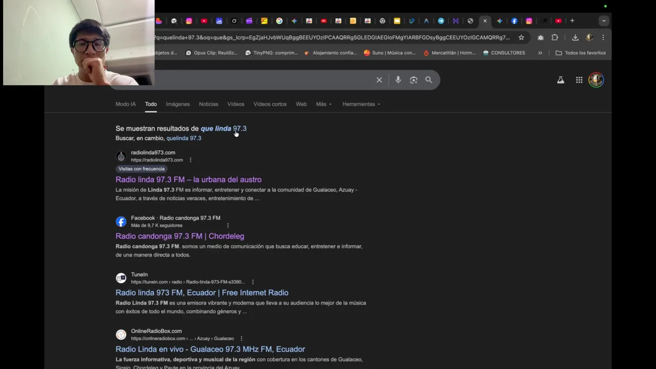Open 'Radio linda 97.3 FM – la urbana del austro'

[x=189, y=179]
